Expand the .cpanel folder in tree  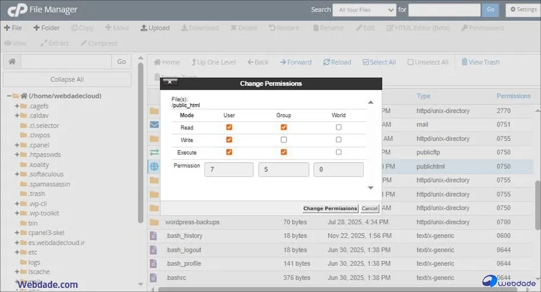[x=17, y=145]
